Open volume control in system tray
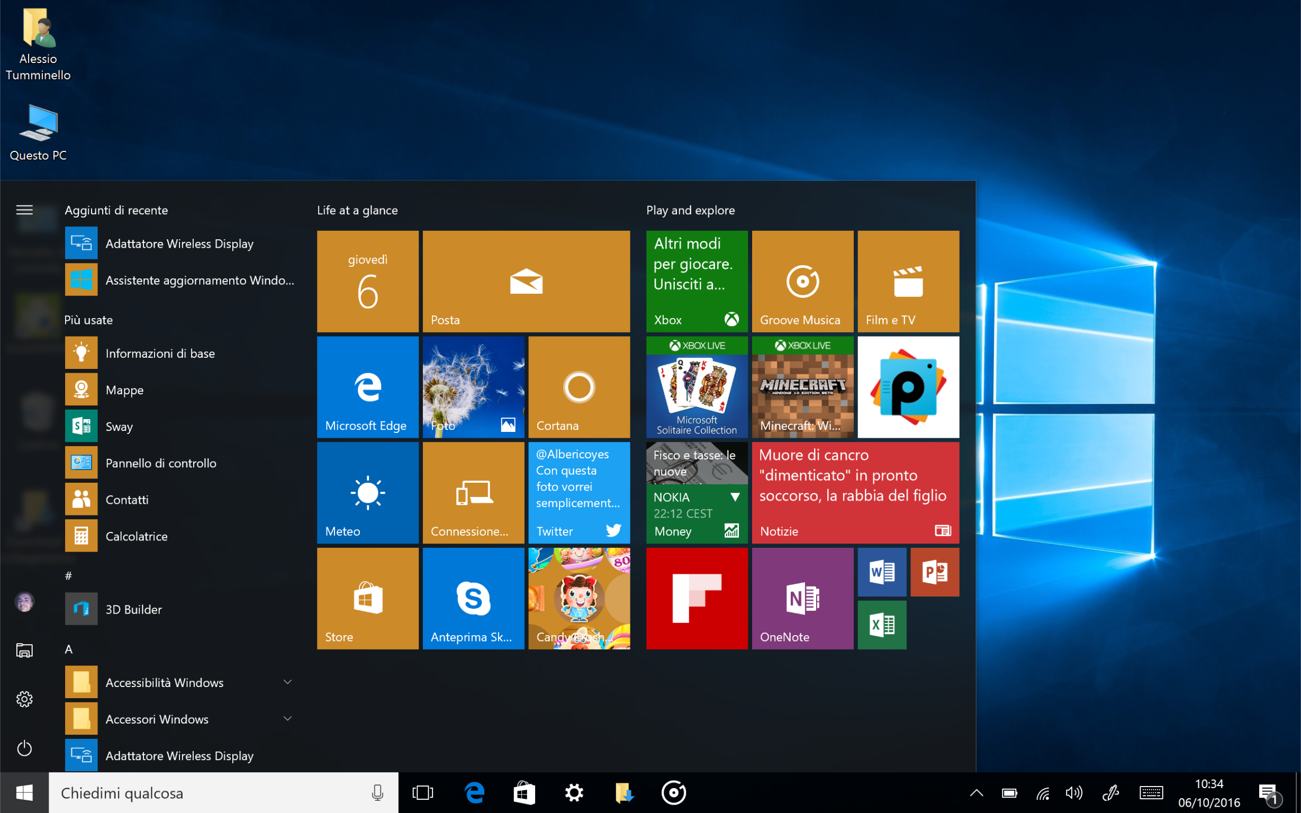This screenshot has height=813, width=1301. [1074, 793]
